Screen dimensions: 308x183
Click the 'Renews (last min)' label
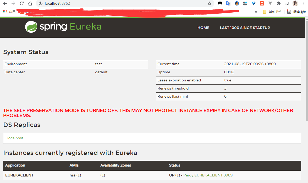click(173, 96)
